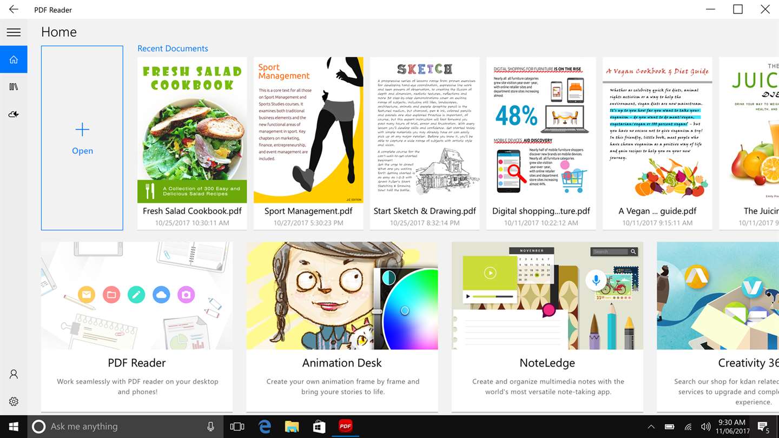Click the green pencil icon on PDF Reader card
Viewport: 779px width, 438px height.
click(136, 295)
